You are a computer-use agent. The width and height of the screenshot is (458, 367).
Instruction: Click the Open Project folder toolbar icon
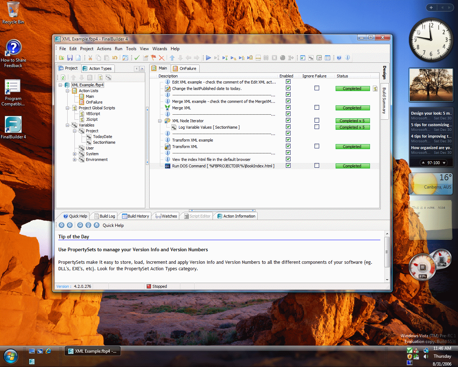point(62,58)
